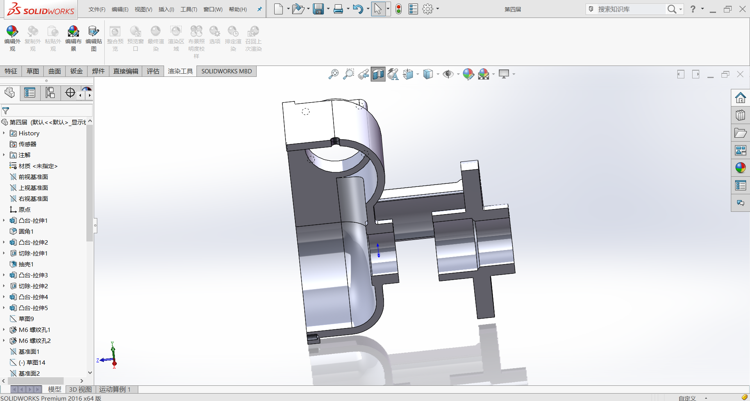Click the Previous View icon

tap(363, 74)
